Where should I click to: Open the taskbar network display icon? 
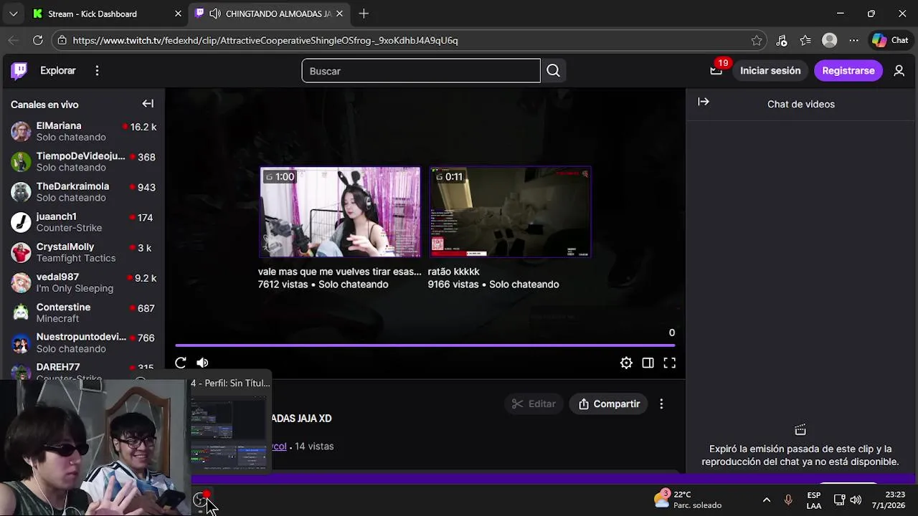tap(839, 500)
